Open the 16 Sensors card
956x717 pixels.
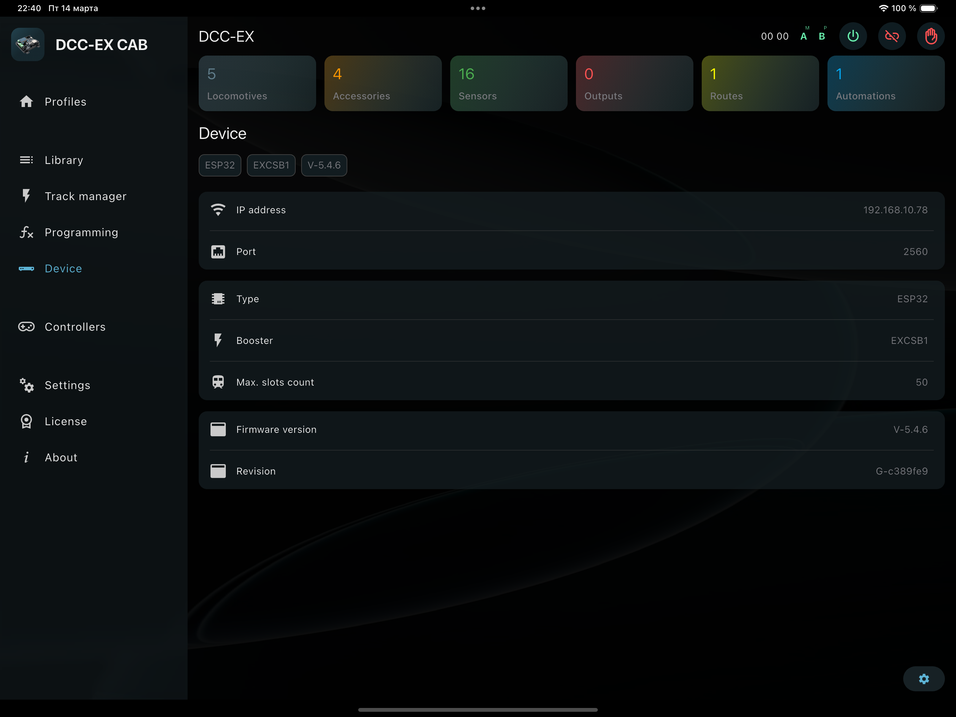[509, 83]
